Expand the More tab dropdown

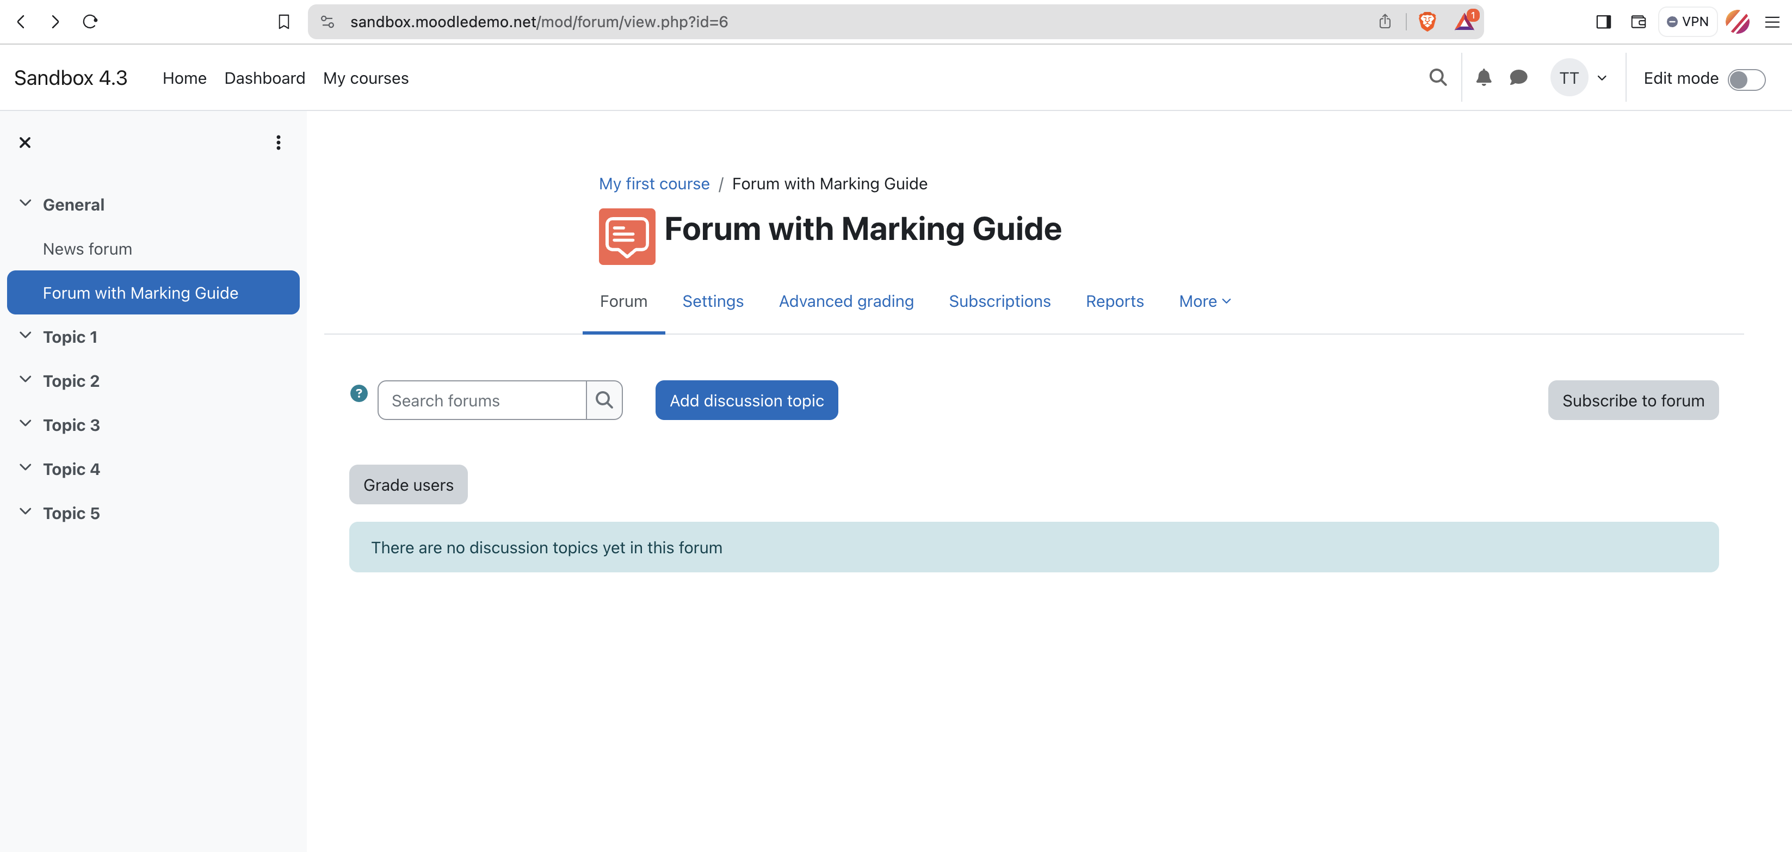click(1205, 301)
